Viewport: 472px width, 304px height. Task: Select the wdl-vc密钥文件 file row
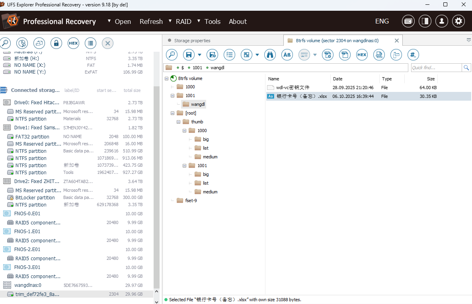tap(293, 88)
